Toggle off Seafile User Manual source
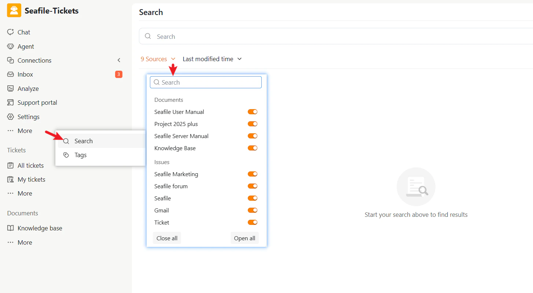This screenshot has width=533, height=293. (253, 112)
